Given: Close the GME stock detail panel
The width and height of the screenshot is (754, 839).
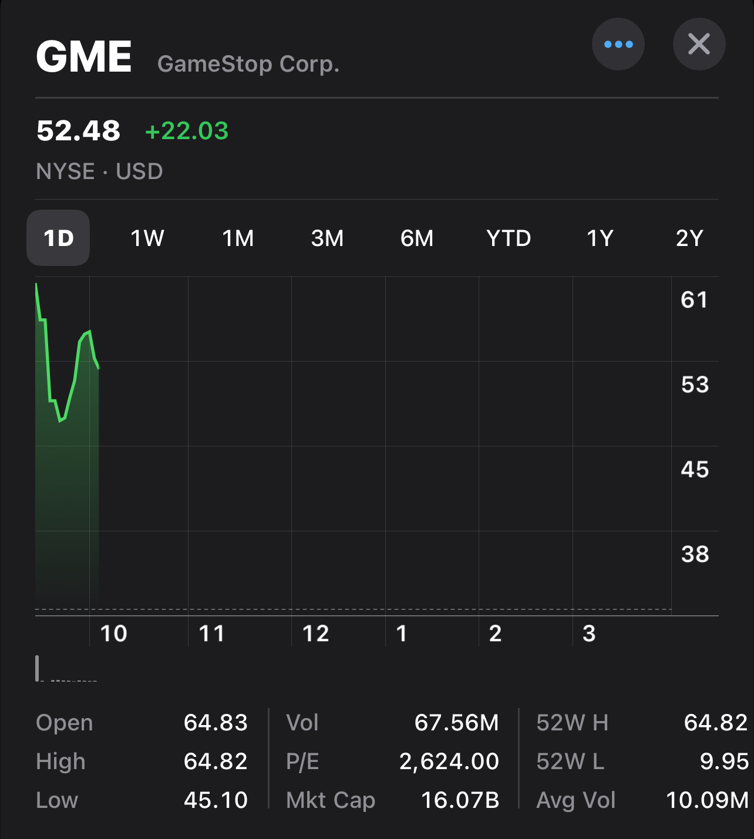Looking at the screenshot, I should click(x=699, y=45).
